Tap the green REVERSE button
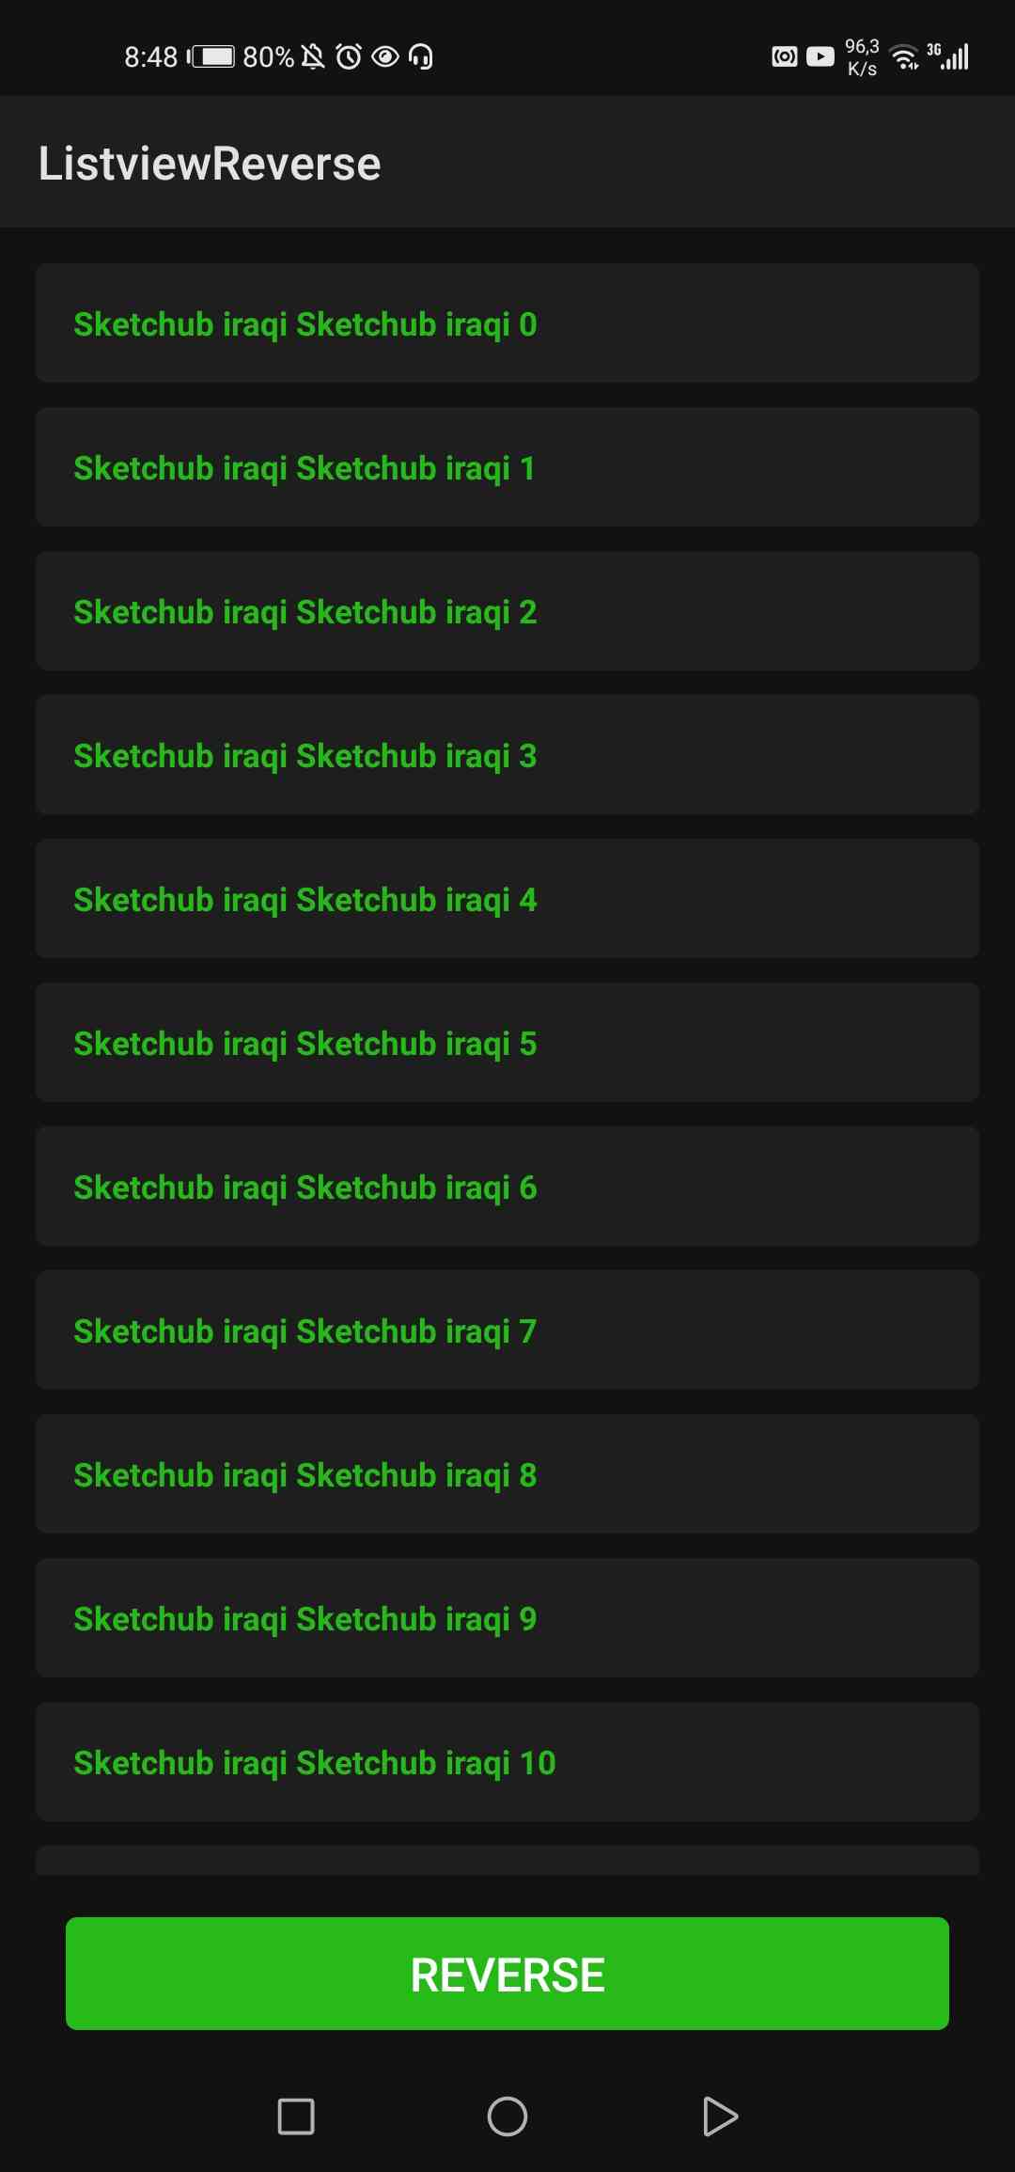Screen dimensions: 1015x2172 507,1973
